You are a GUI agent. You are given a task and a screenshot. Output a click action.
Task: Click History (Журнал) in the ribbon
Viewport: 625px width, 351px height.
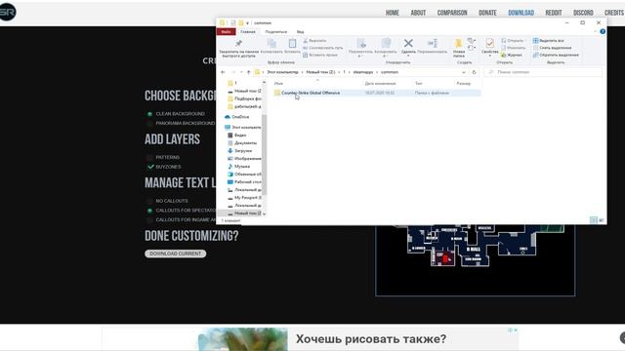pos(512,55)
